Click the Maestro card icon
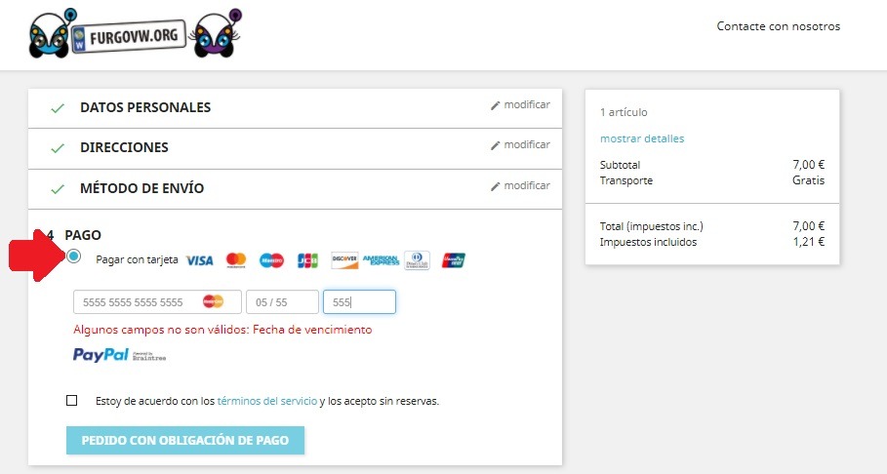This screenshot has height=474, width=887. pyautogui.click(x=271, y=260)
